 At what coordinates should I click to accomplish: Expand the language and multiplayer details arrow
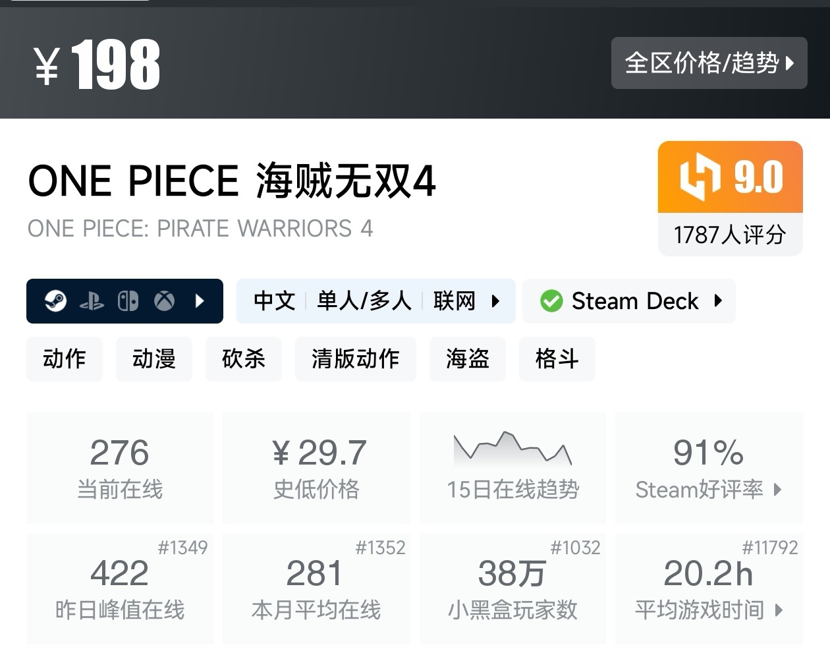tap(496, 301)
